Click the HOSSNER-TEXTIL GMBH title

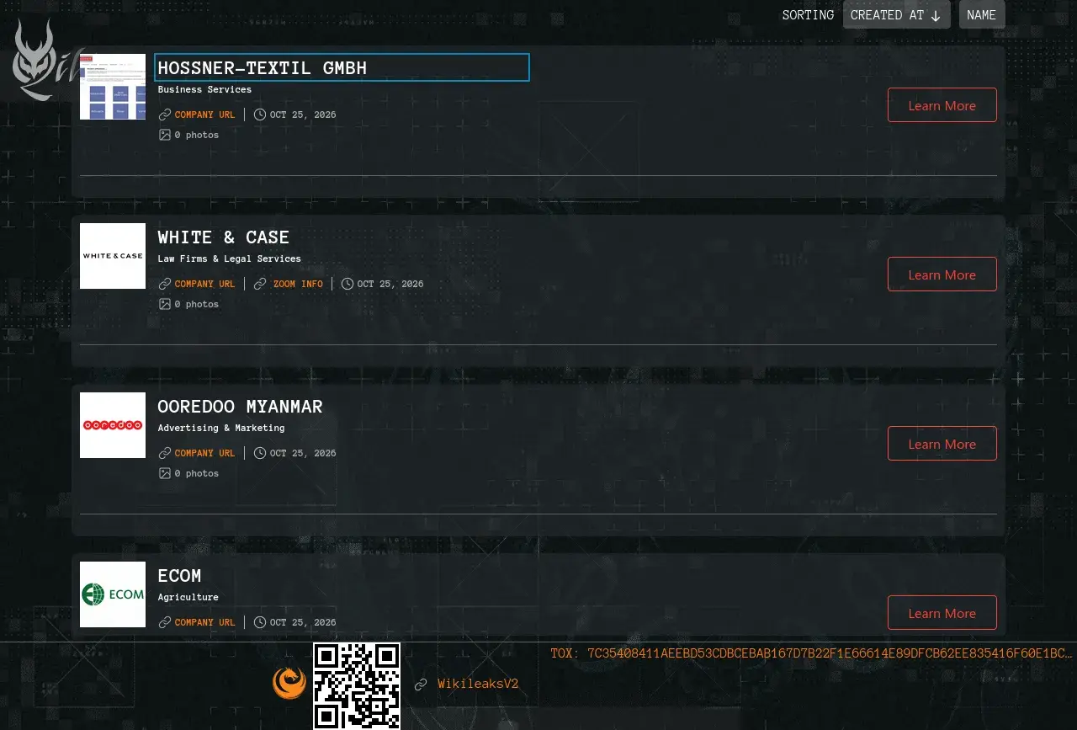click(x=263, y=68)
